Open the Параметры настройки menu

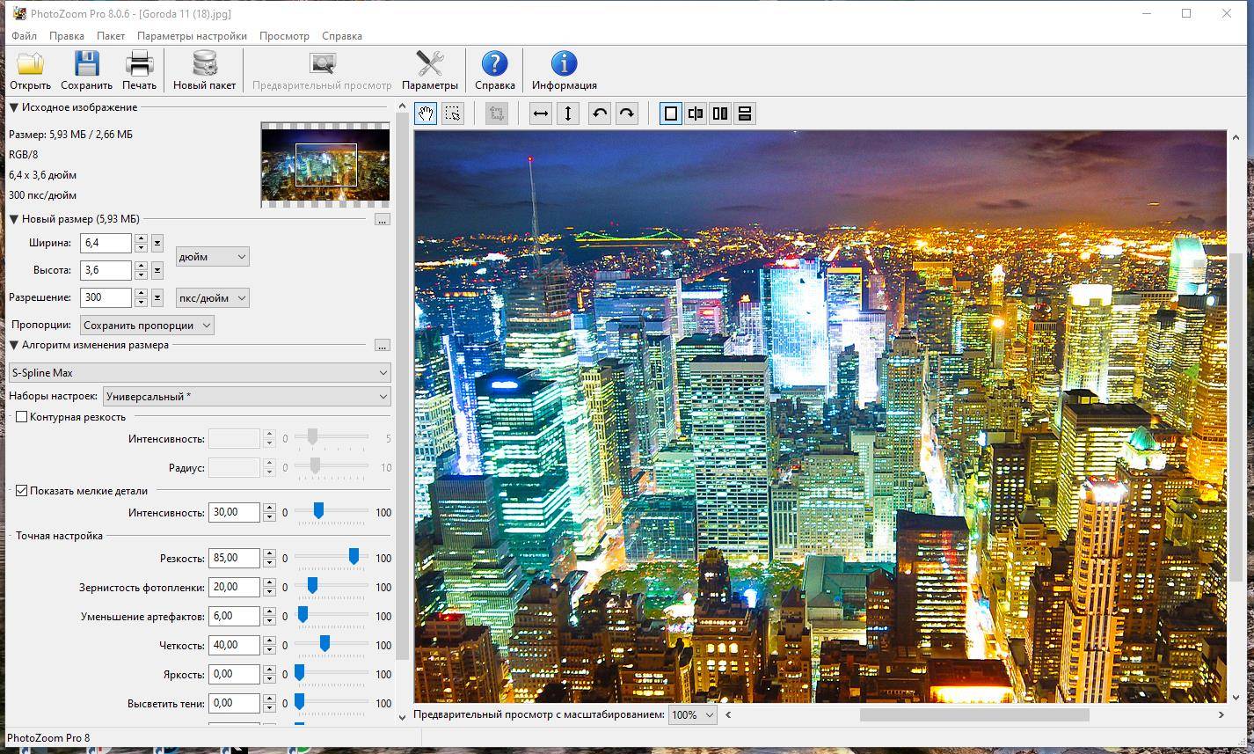click(192, 36)
